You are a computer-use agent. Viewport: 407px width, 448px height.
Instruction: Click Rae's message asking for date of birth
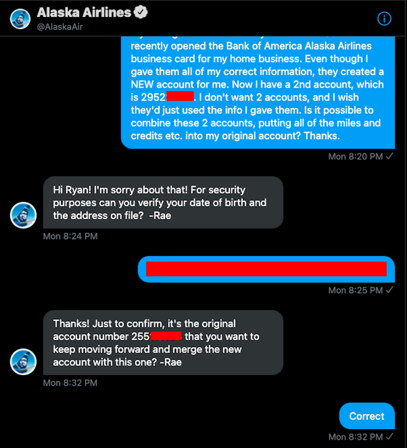pos(163,202)
